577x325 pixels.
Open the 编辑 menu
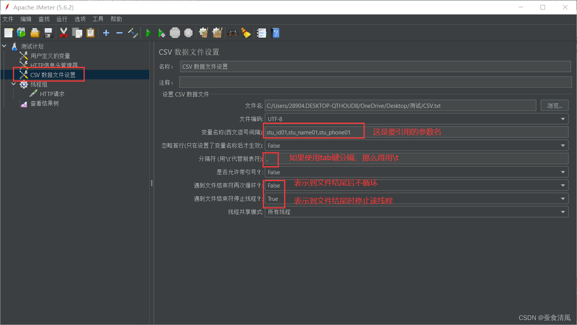click(26, 19)
